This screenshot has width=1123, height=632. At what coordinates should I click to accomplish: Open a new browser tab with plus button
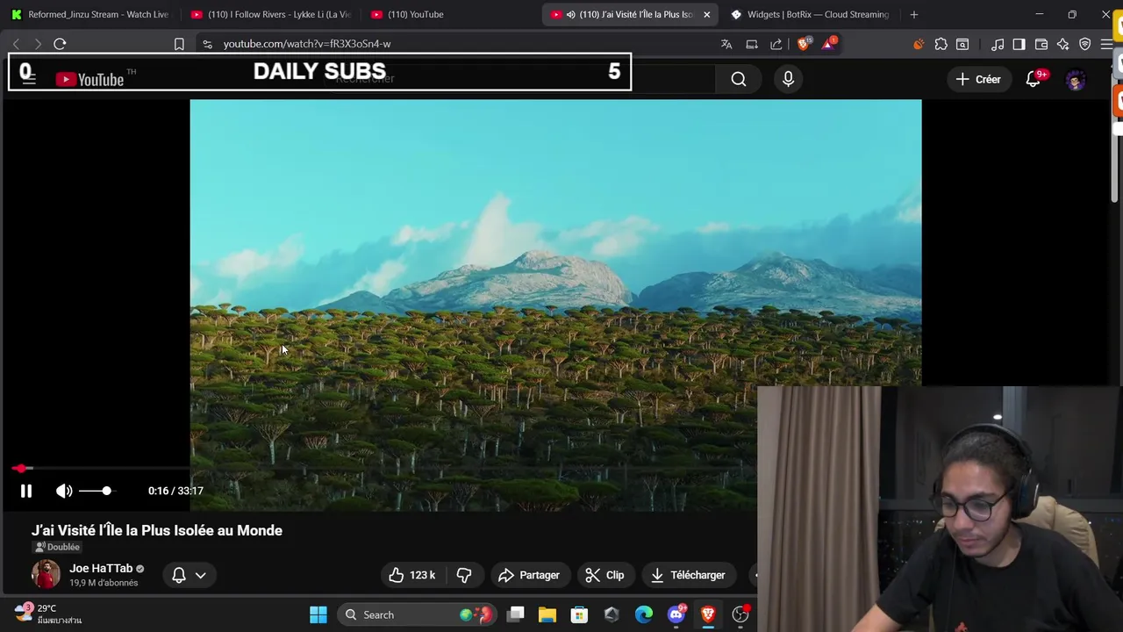pyautogui.click(x=913, y=14)
